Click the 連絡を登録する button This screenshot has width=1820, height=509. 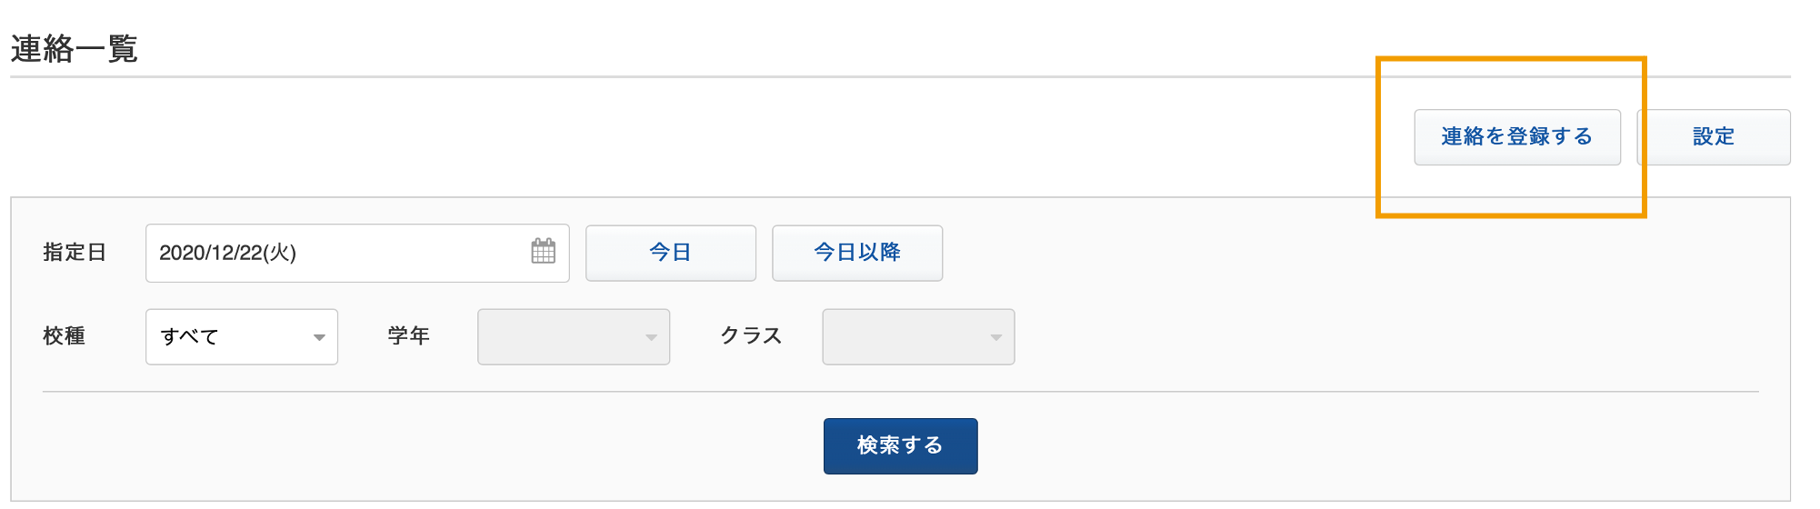(1517, 137)
